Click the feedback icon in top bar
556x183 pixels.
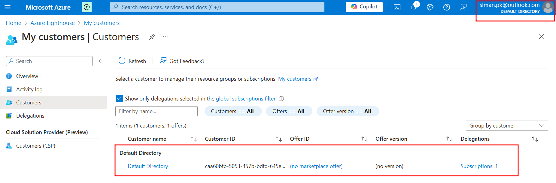coord(463,7)
